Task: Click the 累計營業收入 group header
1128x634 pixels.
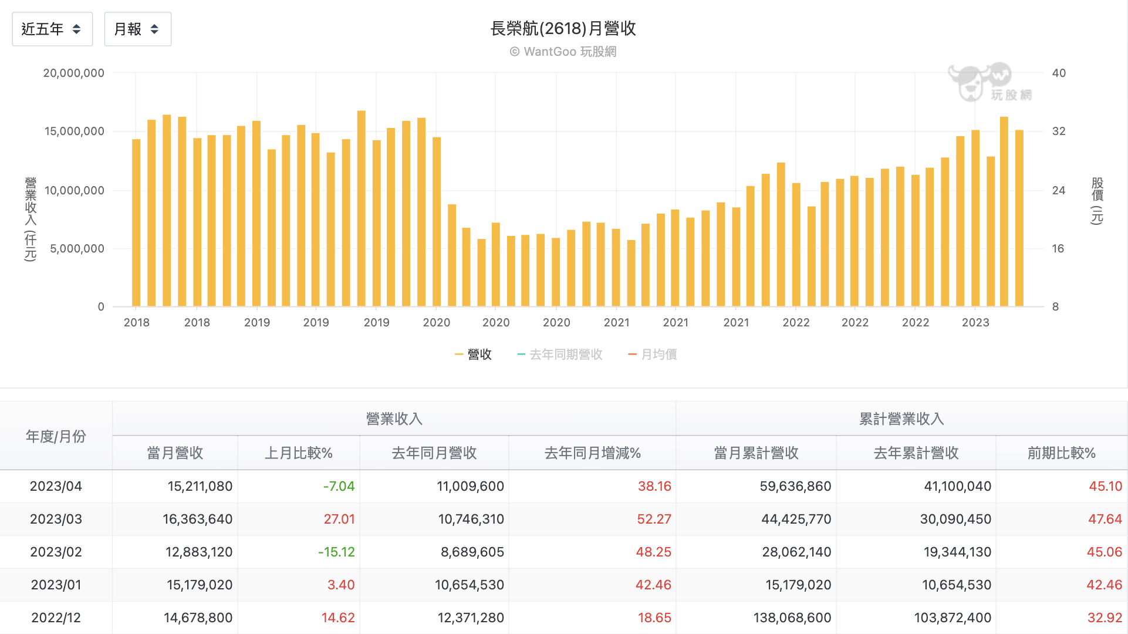Action: coord(902,419)
